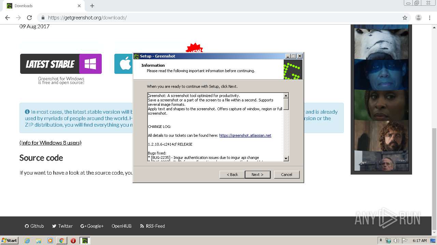Open the Twitter footer link
The width and height of the screenshot is (437, 245).
[62, 226]
